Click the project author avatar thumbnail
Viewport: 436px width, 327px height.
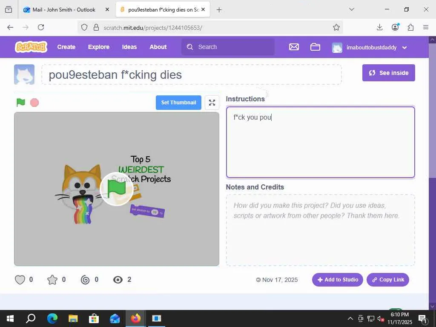[24, 75]
